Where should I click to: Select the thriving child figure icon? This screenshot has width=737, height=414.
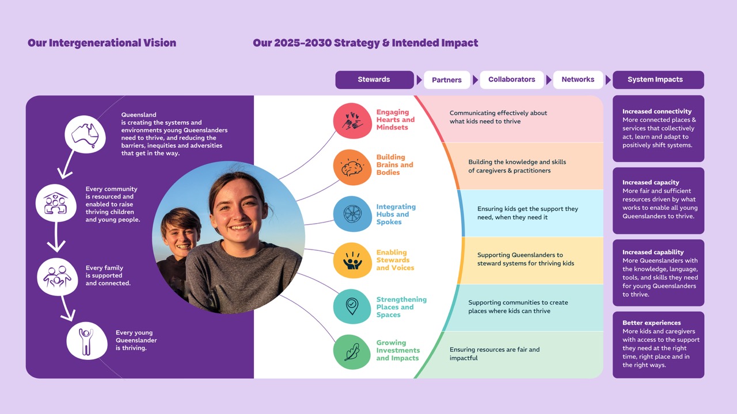pos(87,340)
